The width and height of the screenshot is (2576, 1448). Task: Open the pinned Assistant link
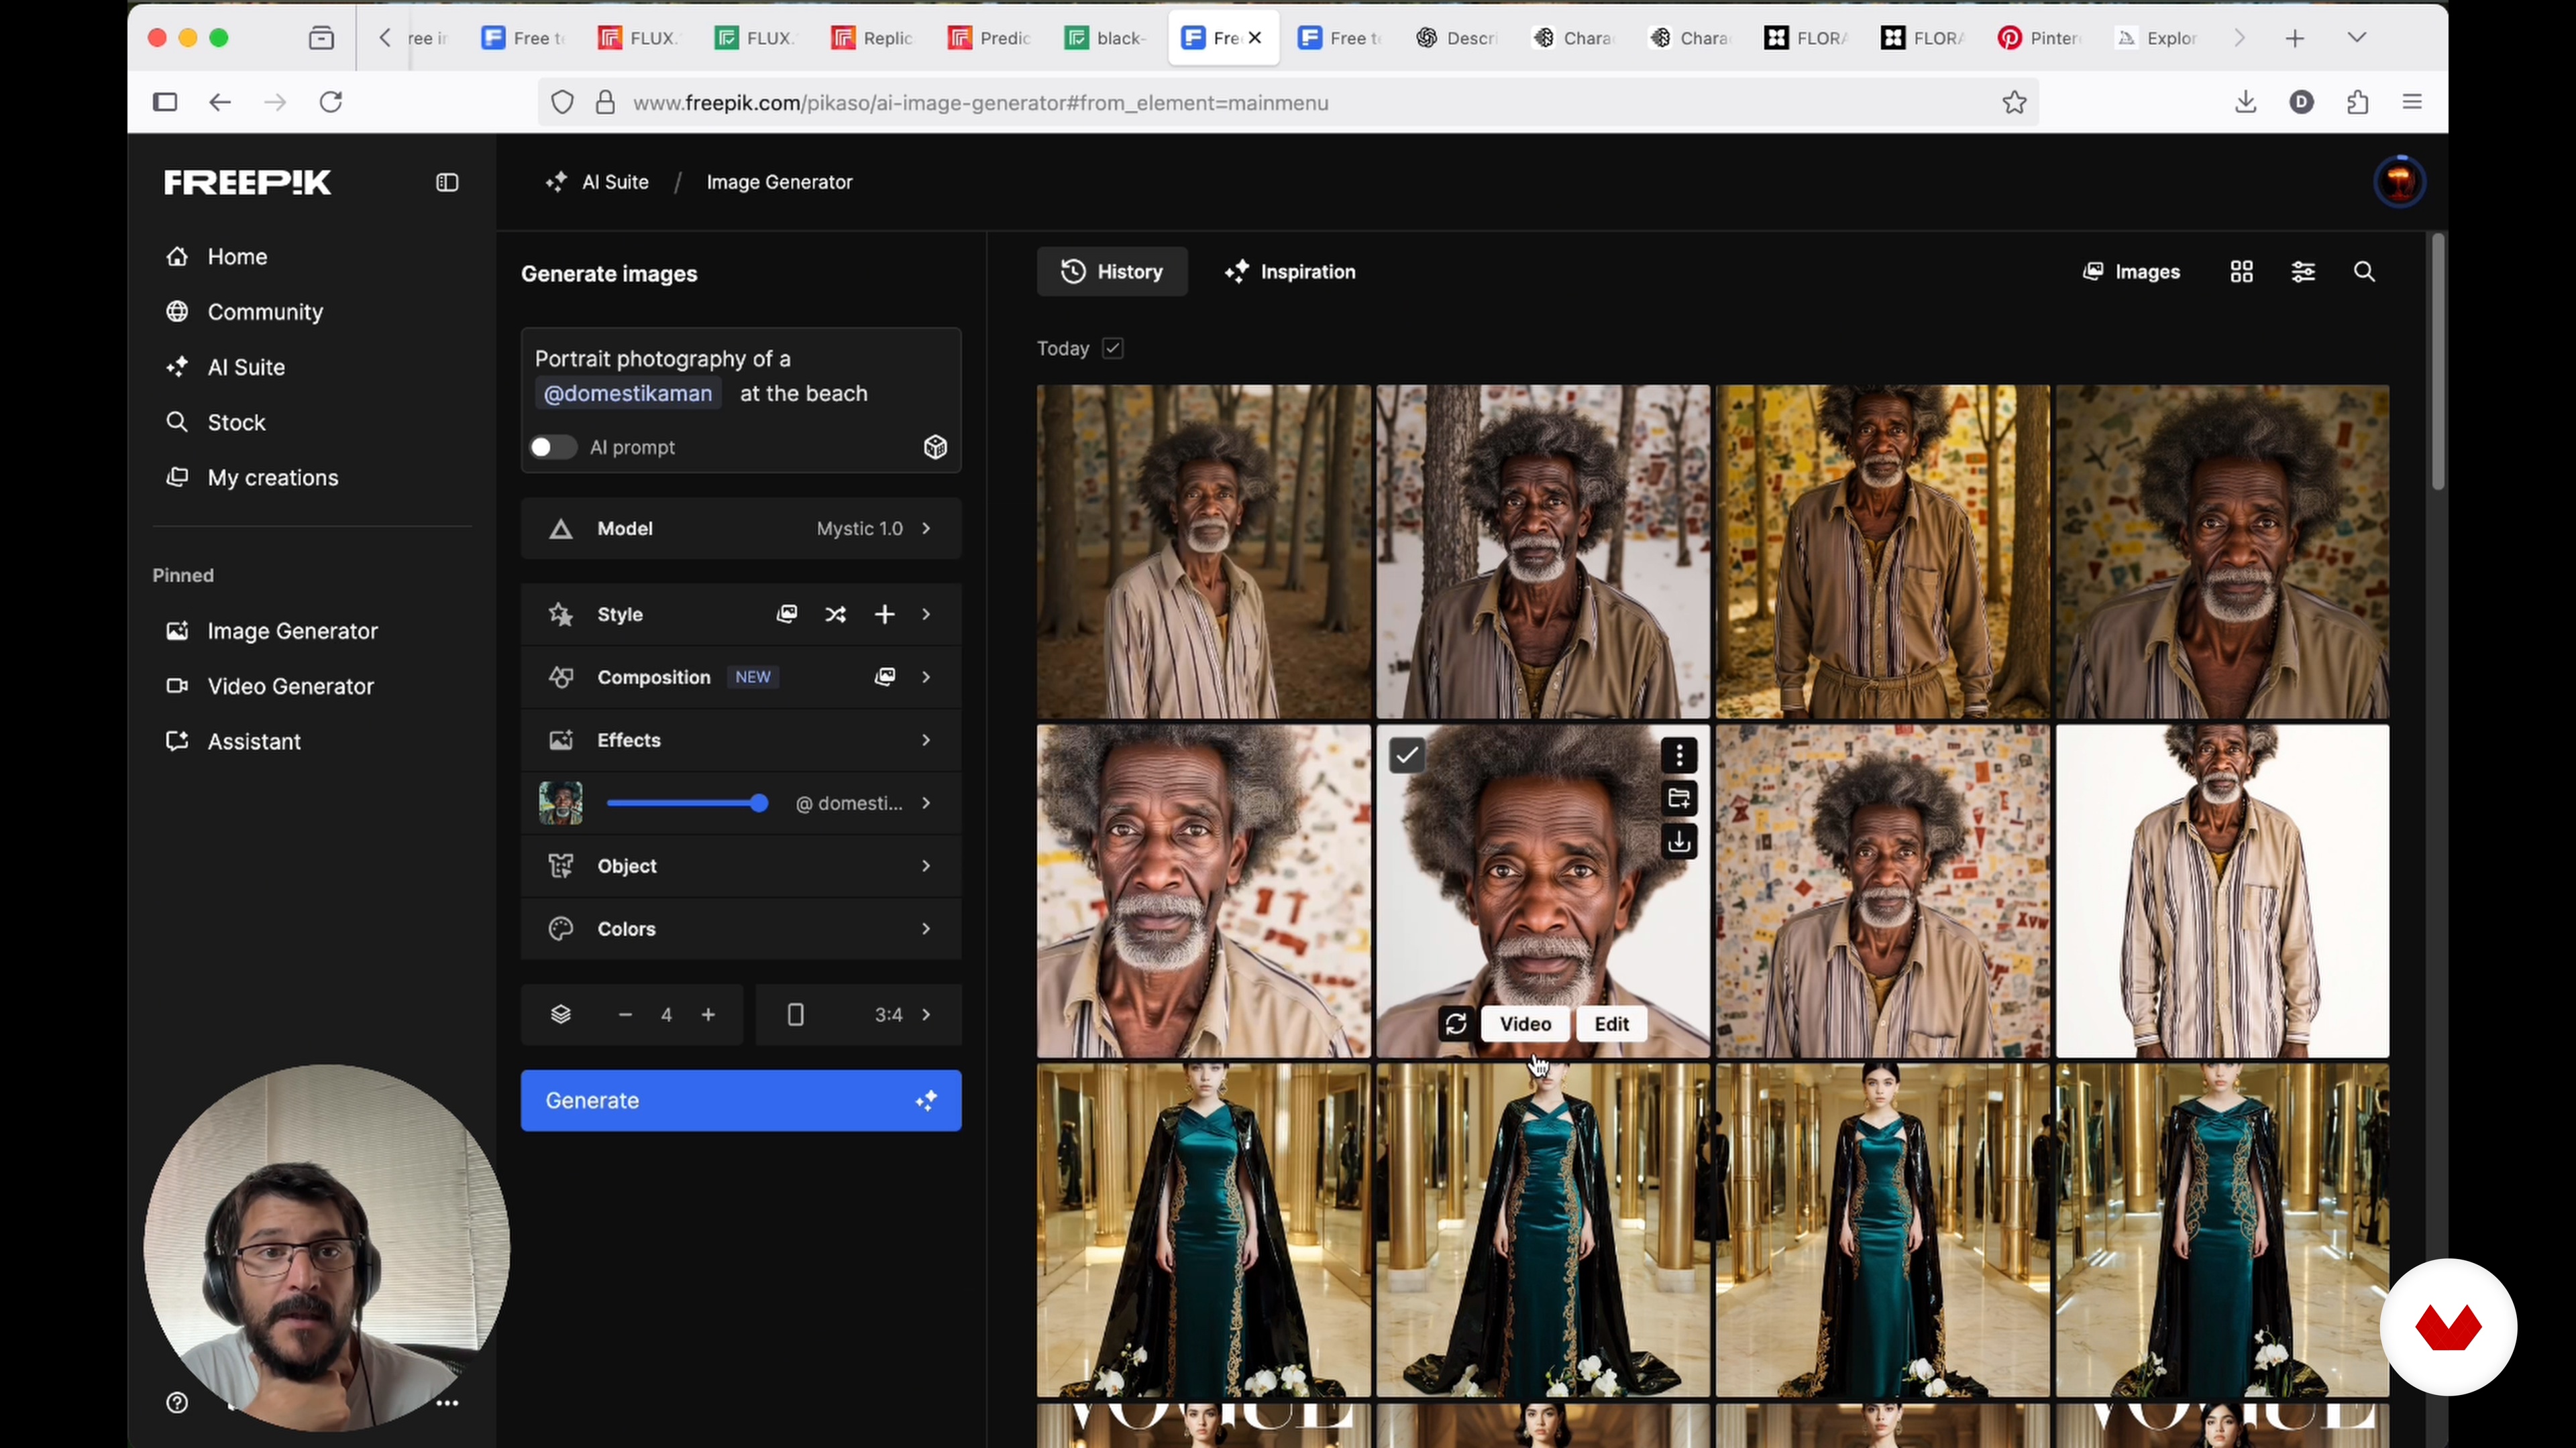pos(233,741)
